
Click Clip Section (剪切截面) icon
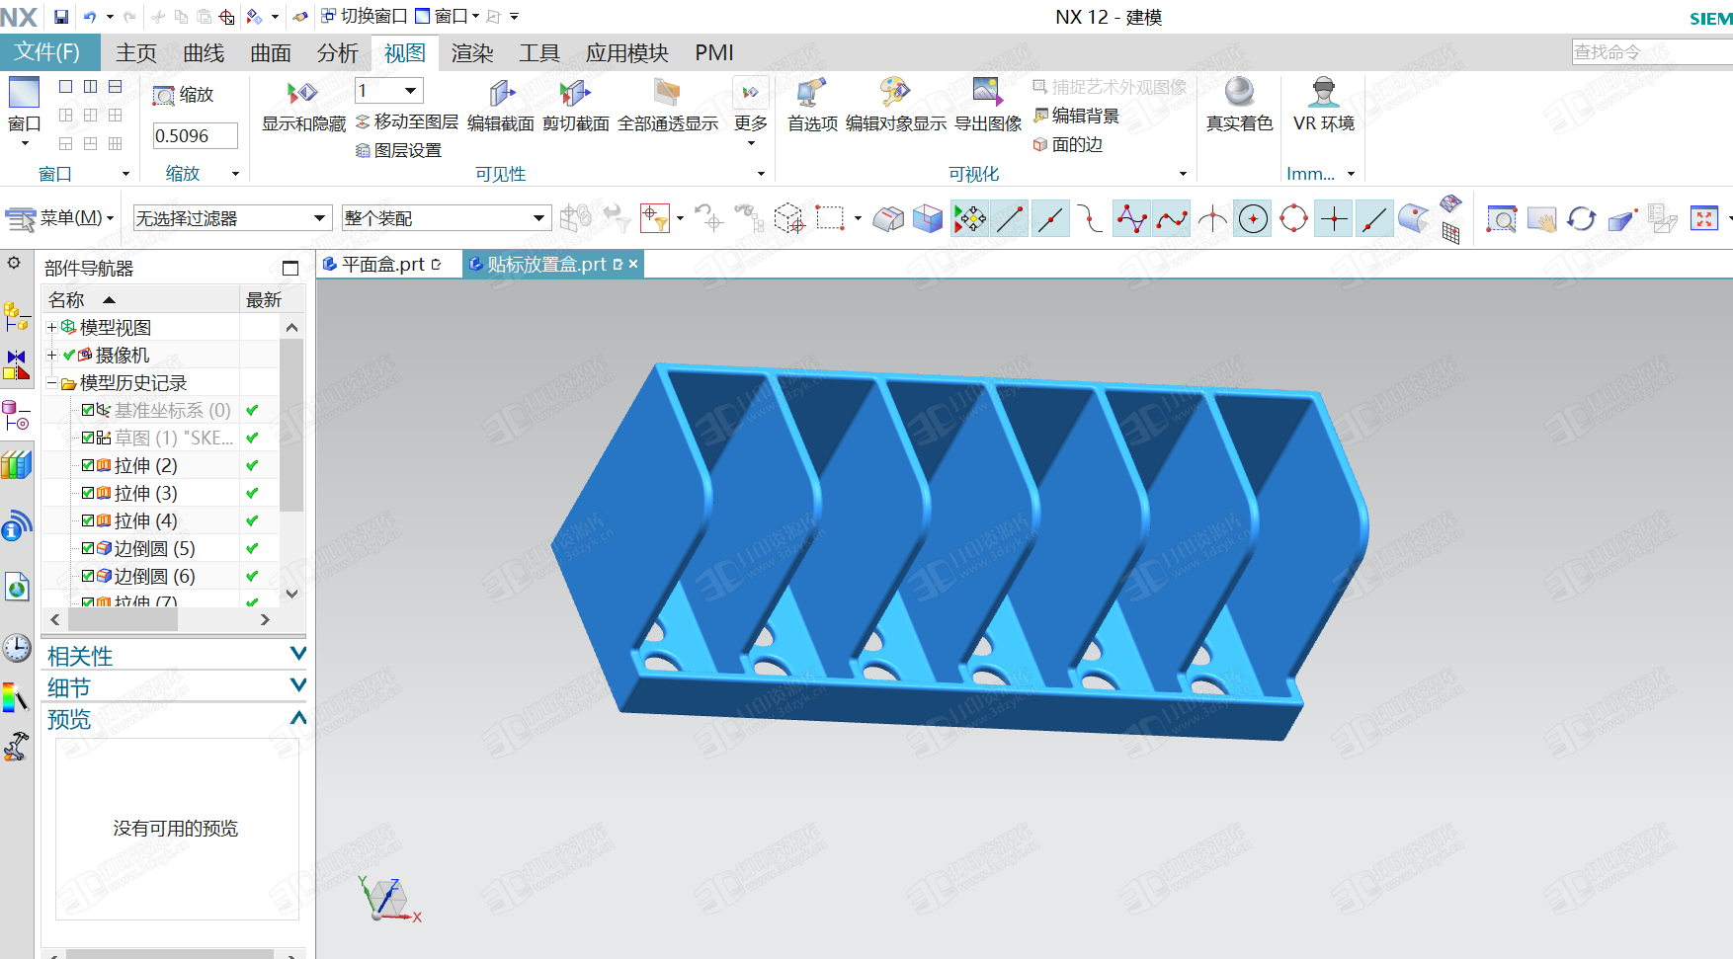[575, 93]
